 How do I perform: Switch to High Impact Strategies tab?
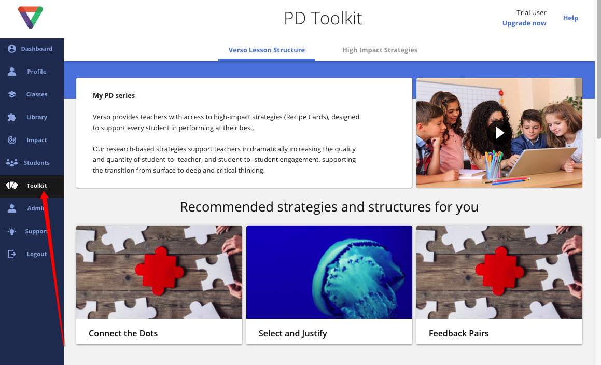point(380,50)
